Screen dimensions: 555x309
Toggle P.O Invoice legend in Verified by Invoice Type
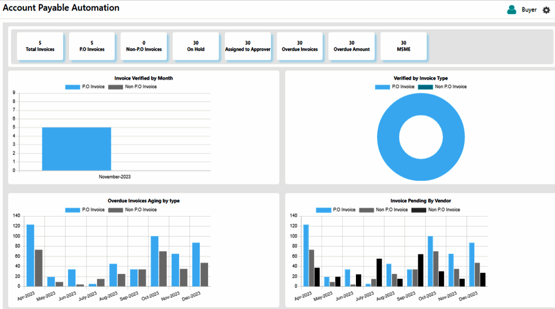tap(394, 86)
